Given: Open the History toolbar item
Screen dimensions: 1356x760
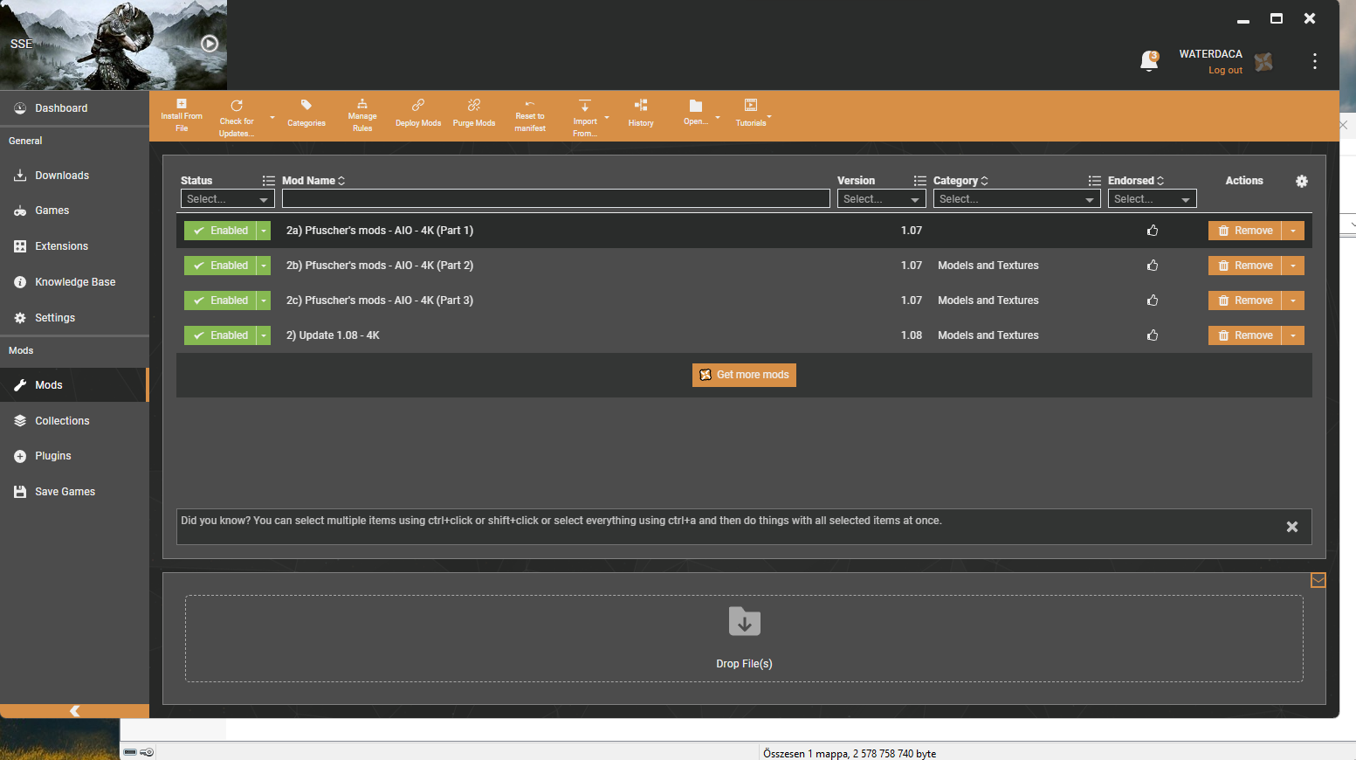Looking at the screenshot, I should pos(641,113).
